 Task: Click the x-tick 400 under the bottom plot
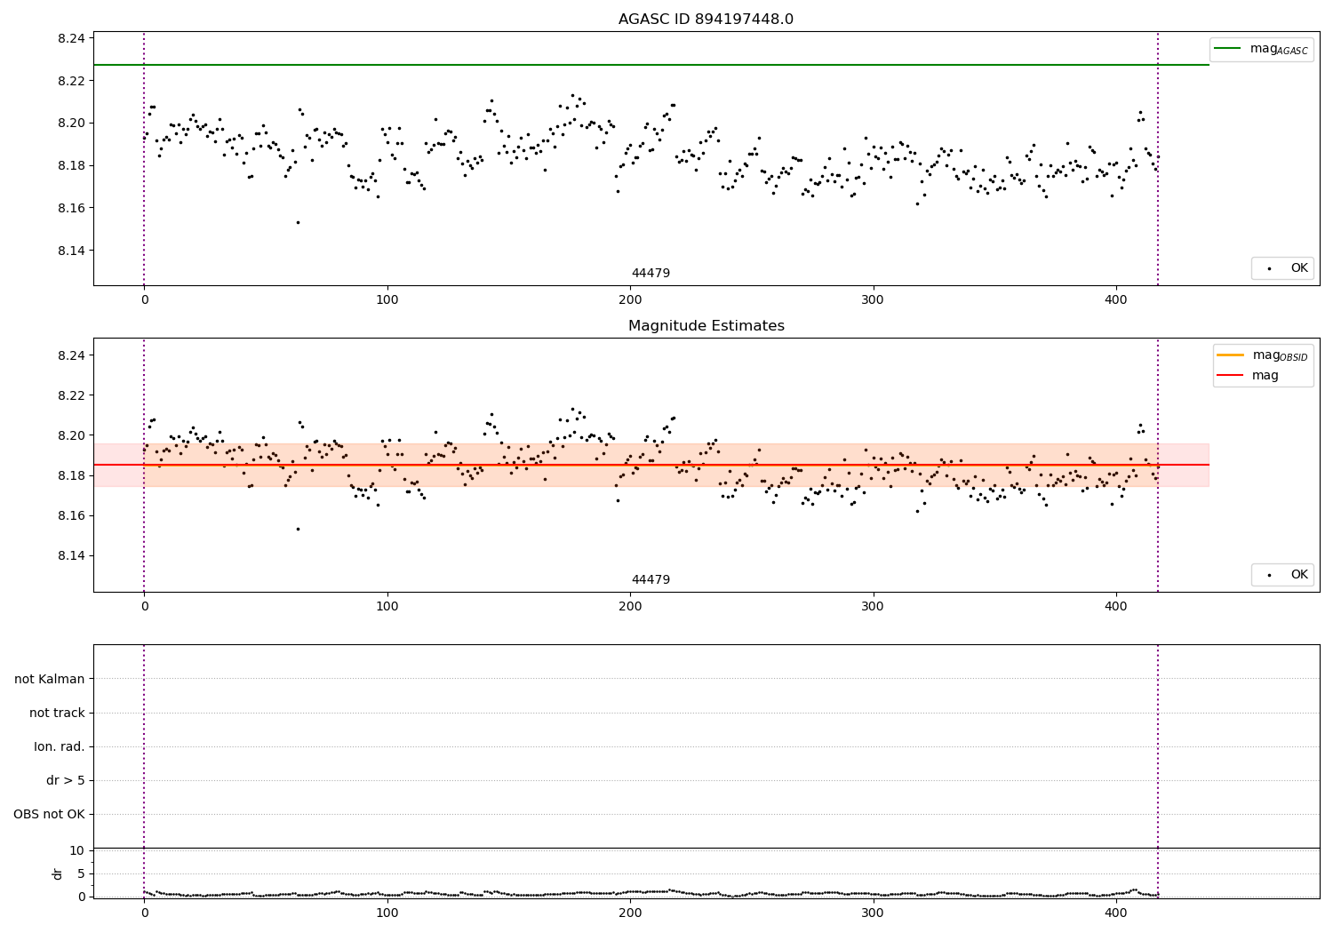pyautogui.click(x=1116, y=913)
